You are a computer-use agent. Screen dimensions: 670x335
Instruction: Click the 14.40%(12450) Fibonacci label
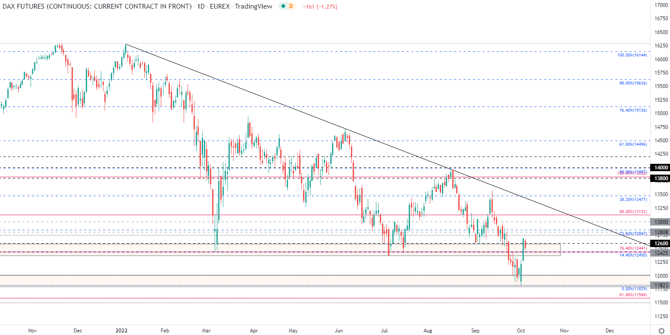(x=633, y=255)
